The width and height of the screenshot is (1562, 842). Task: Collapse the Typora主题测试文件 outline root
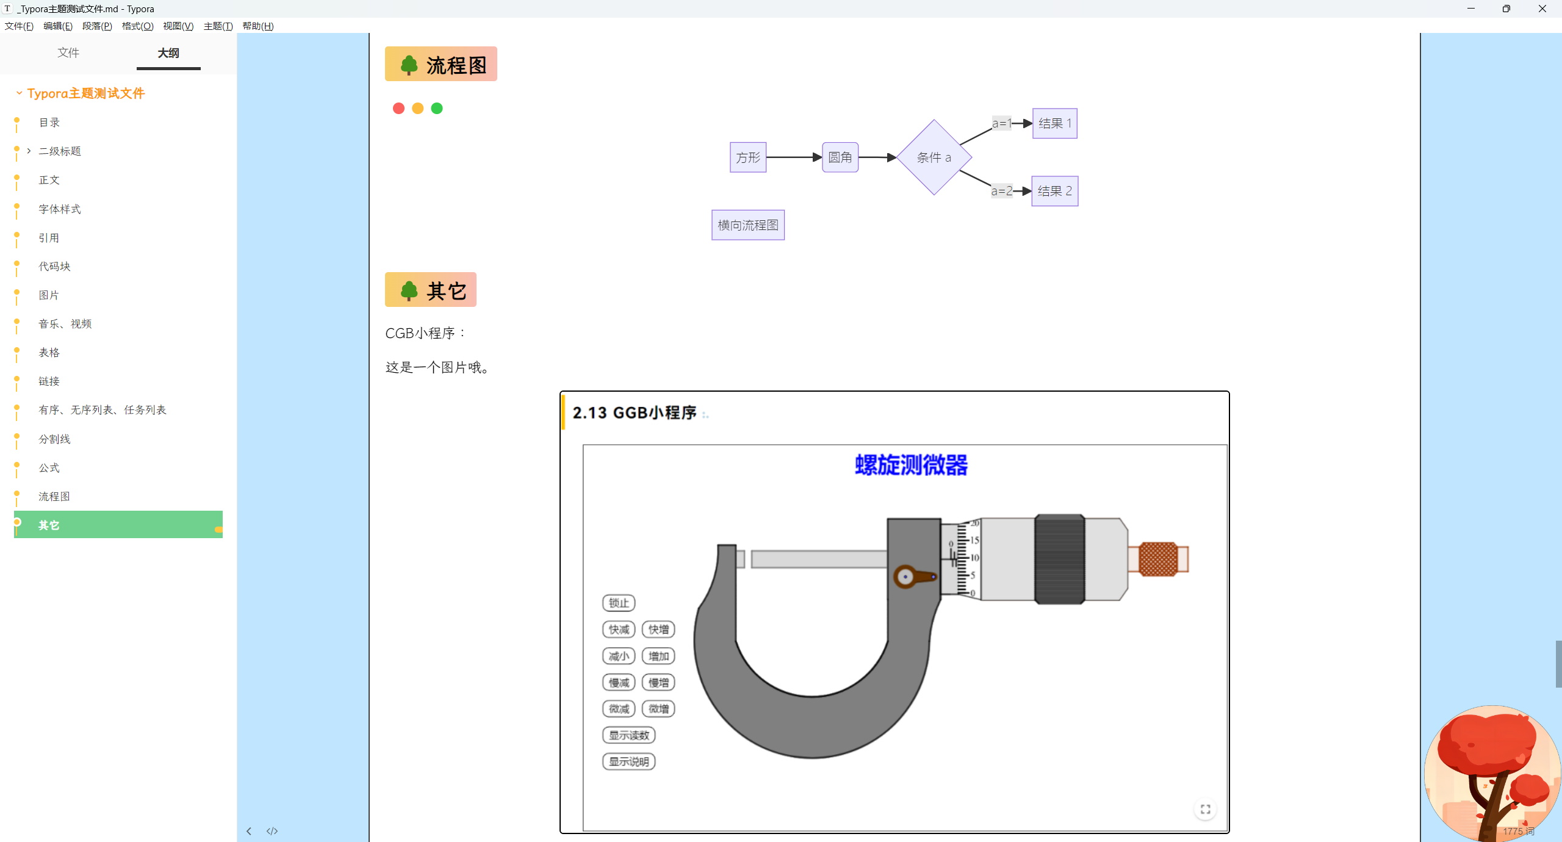click(x=19, y=93)
